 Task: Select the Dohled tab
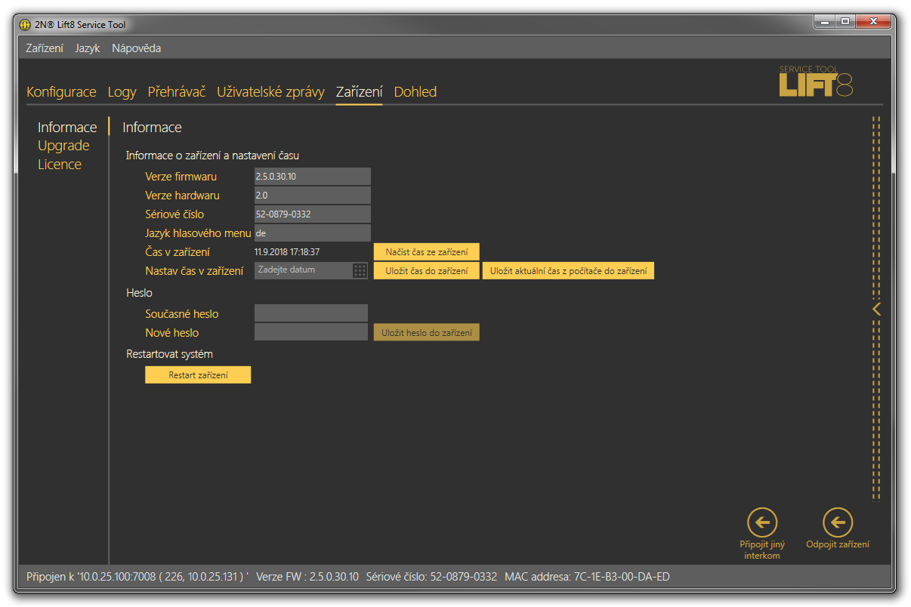415,92
